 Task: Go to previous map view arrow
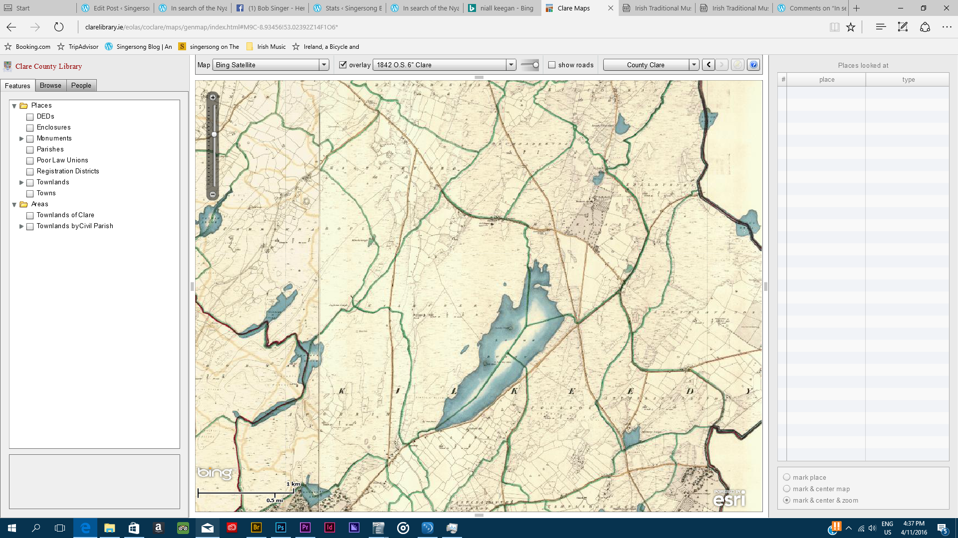(x=709, y=65)
